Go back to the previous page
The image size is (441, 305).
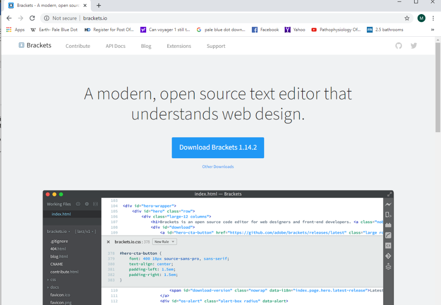click(x=9, y=18)
